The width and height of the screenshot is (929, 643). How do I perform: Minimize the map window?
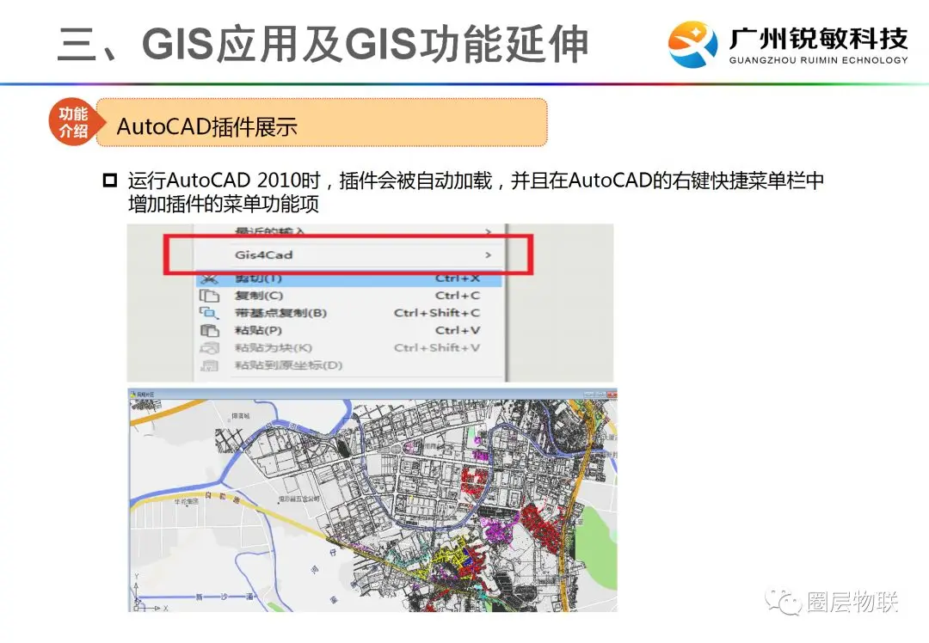click(588, 394)
